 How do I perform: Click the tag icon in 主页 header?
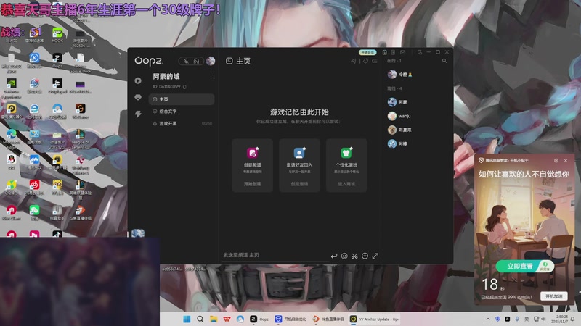365,61
